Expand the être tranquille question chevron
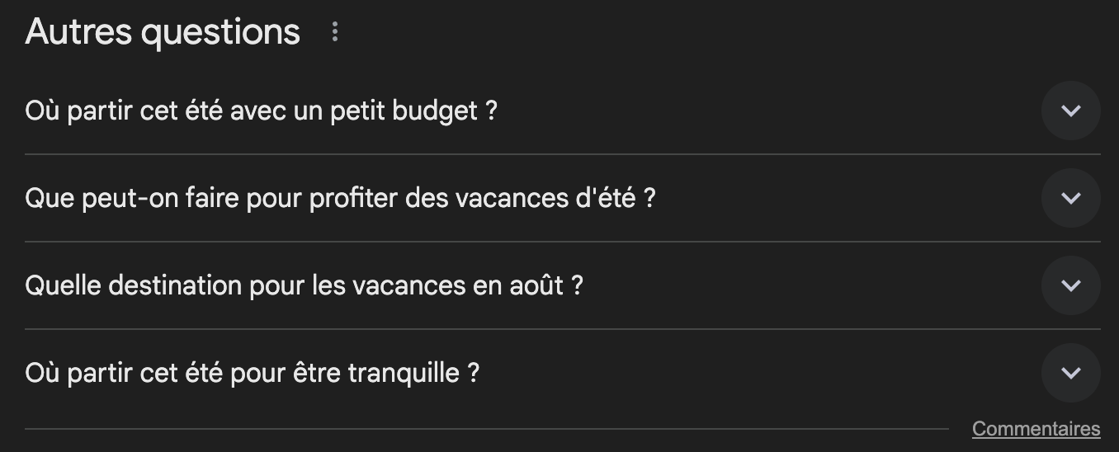Image resolution: width=1119 pixels, height=452 pixels. (1070, 373)
